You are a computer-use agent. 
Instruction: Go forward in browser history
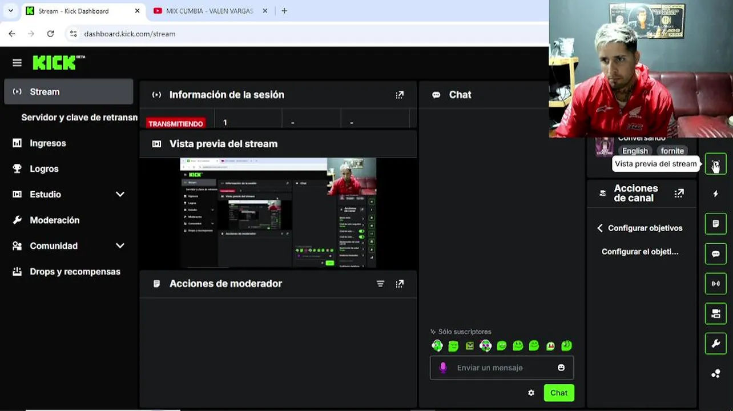31,34
